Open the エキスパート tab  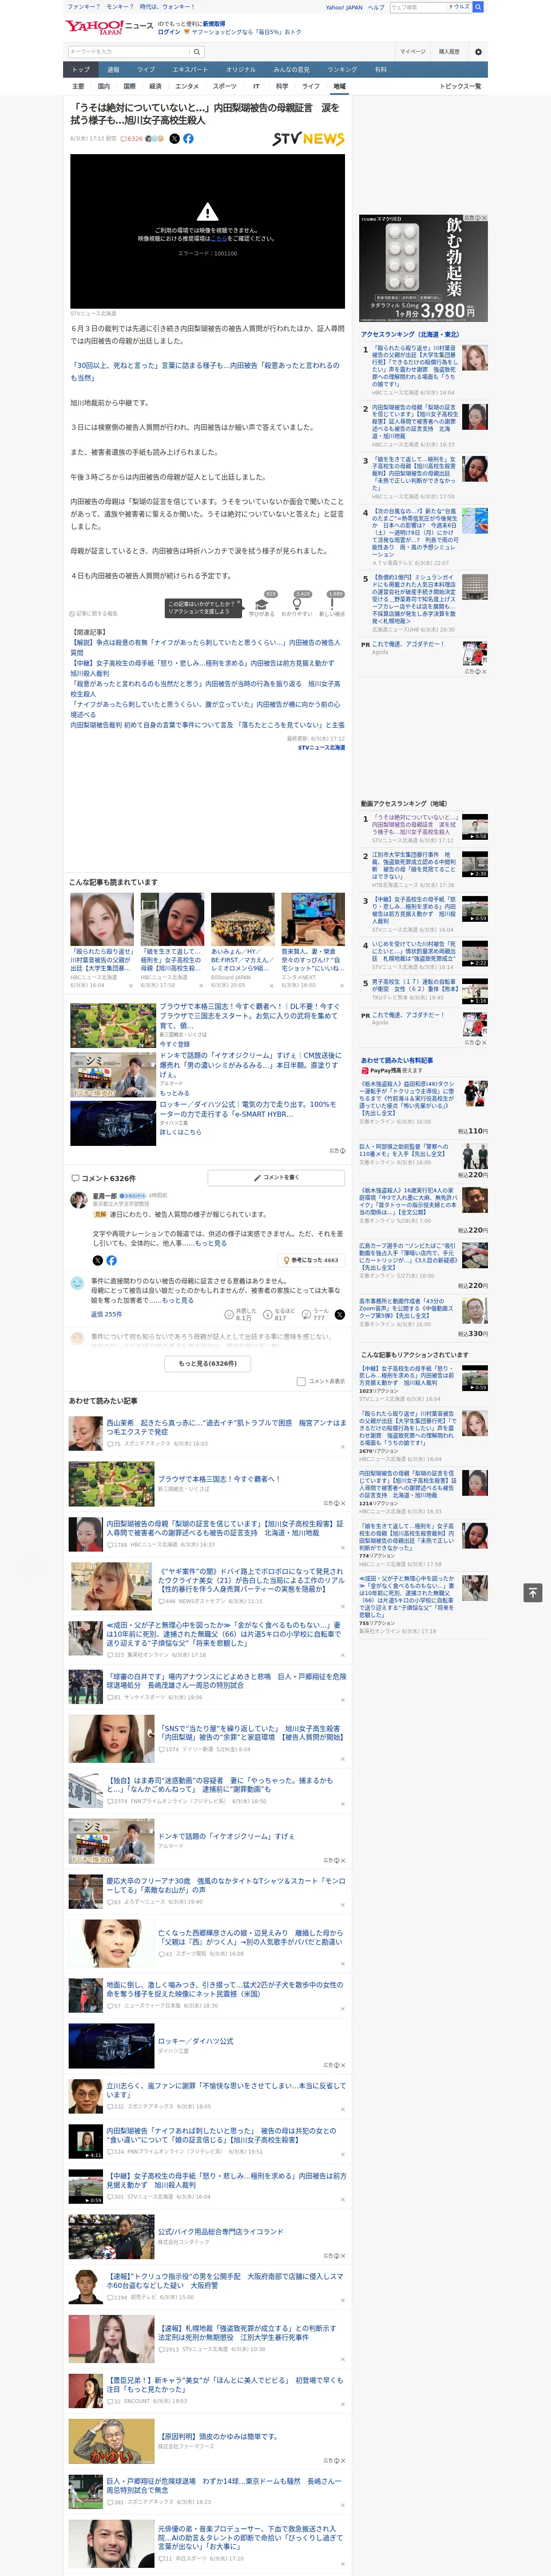pos(190,70)
